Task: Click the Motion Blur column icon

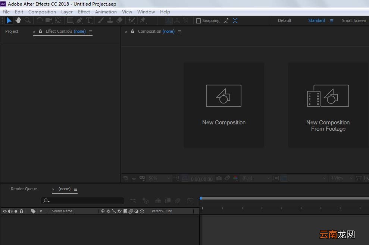Action: tap(131, 211)
